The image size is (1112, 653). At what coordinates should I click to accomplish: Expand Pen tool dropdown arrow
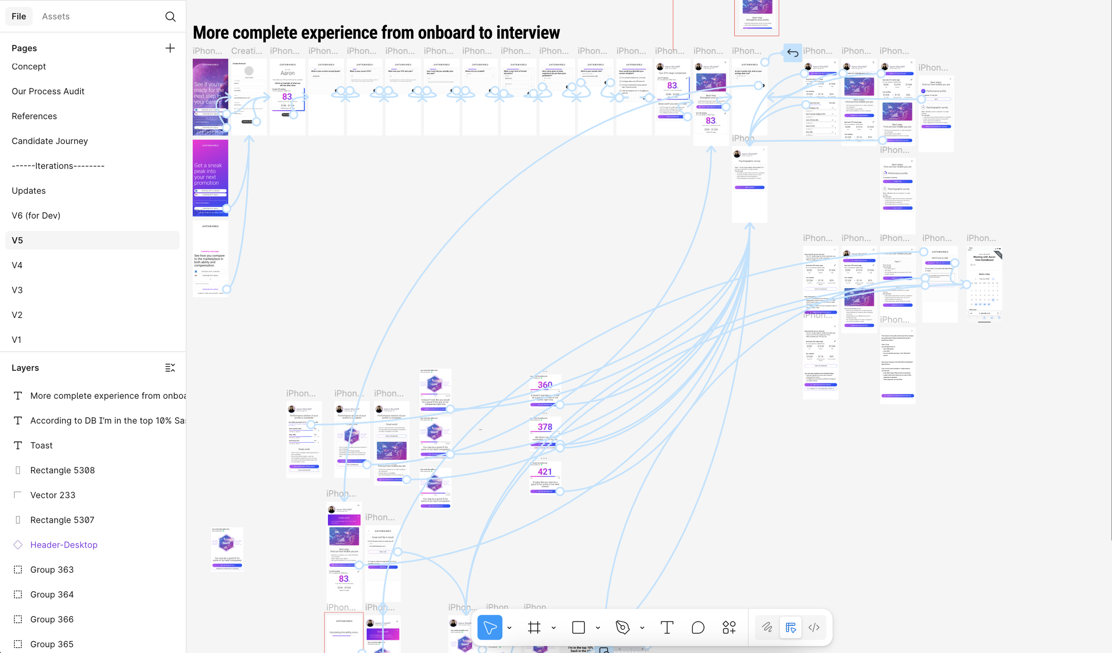click(642, 628)
